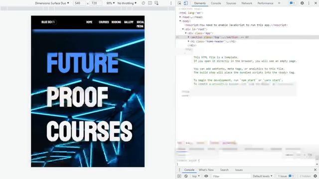Open device toolbar more options menu
The height and width of the screenshot is (179, 319).
coord(171,3)
